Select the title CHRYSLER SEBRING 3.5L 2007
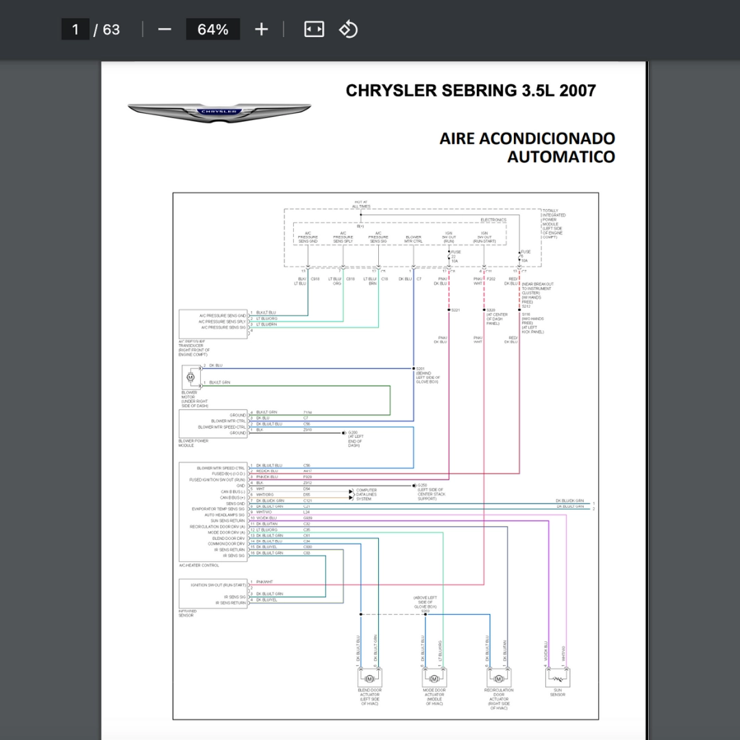 click(471, 90)
